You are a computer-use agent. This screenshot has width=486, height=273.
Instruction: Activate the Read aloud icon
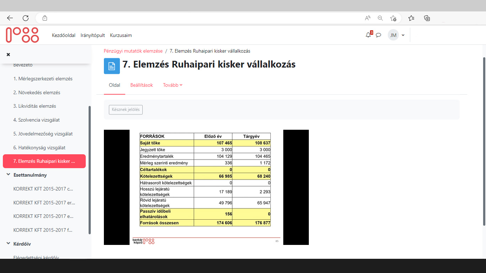367,18
